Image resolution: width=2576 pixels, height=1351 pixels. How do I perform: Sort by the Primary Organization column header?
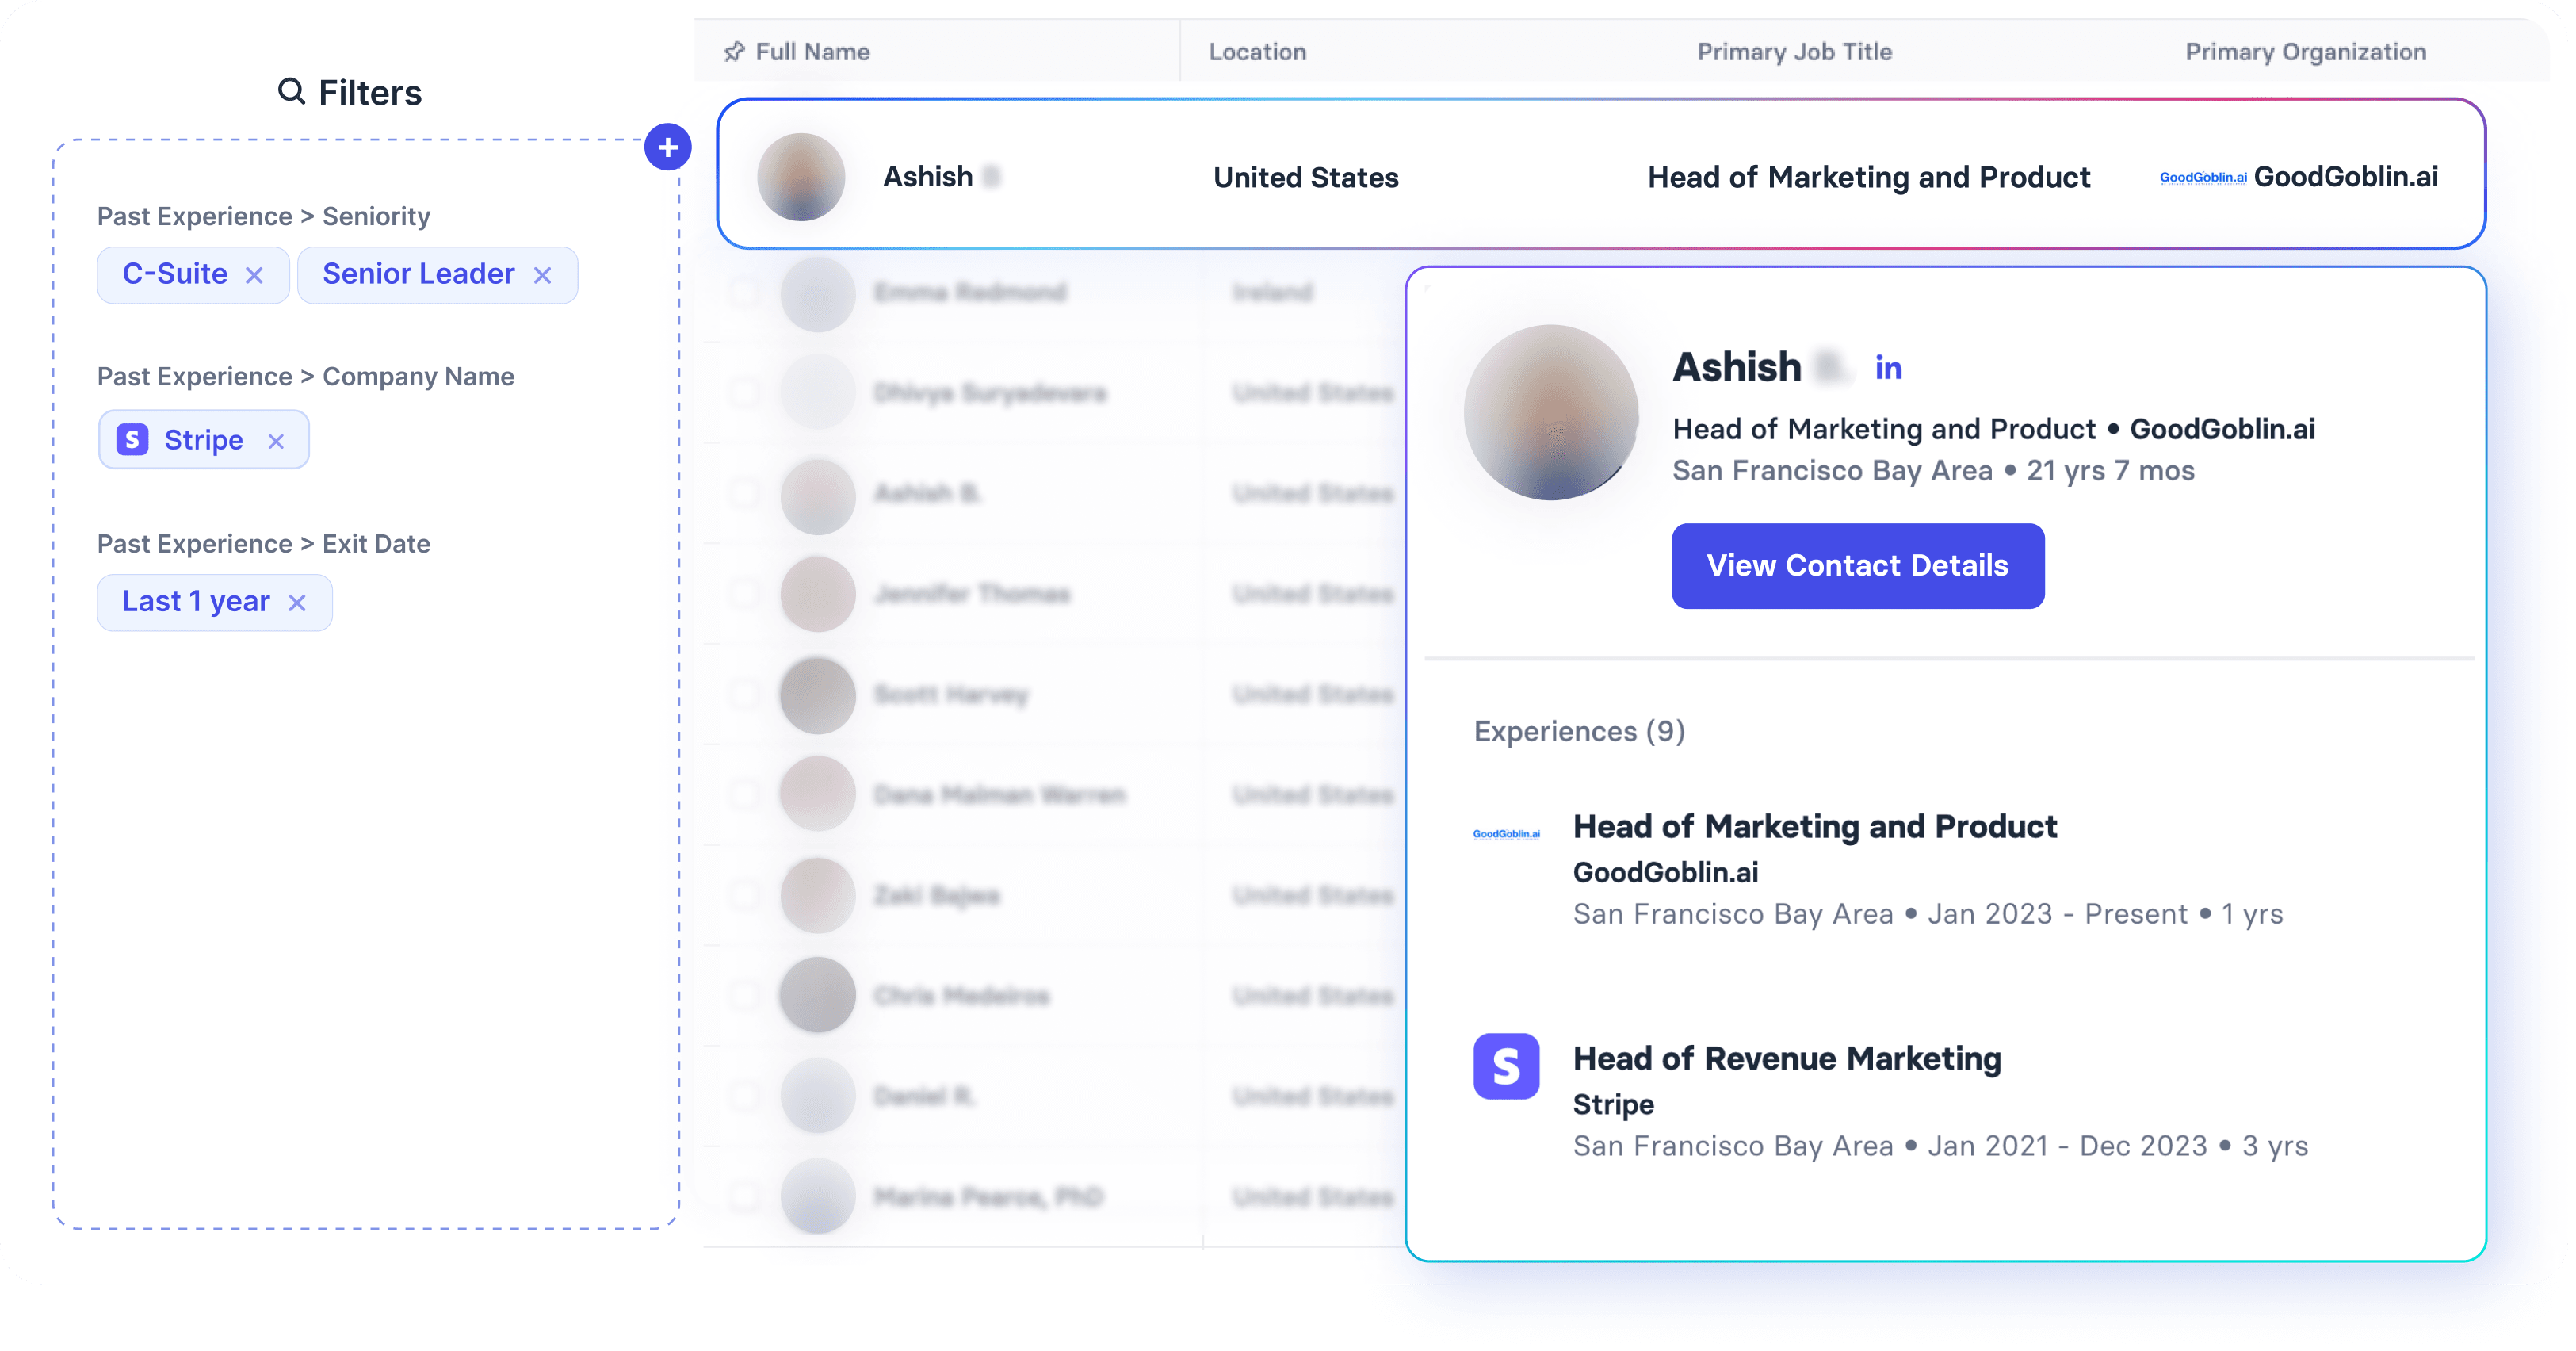coord(2305,52)
